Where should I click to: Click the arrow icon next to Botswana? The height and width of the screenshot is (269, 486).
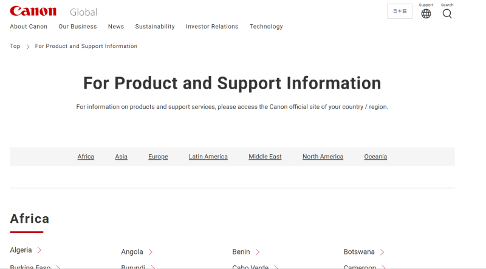[x=382, y=252]
